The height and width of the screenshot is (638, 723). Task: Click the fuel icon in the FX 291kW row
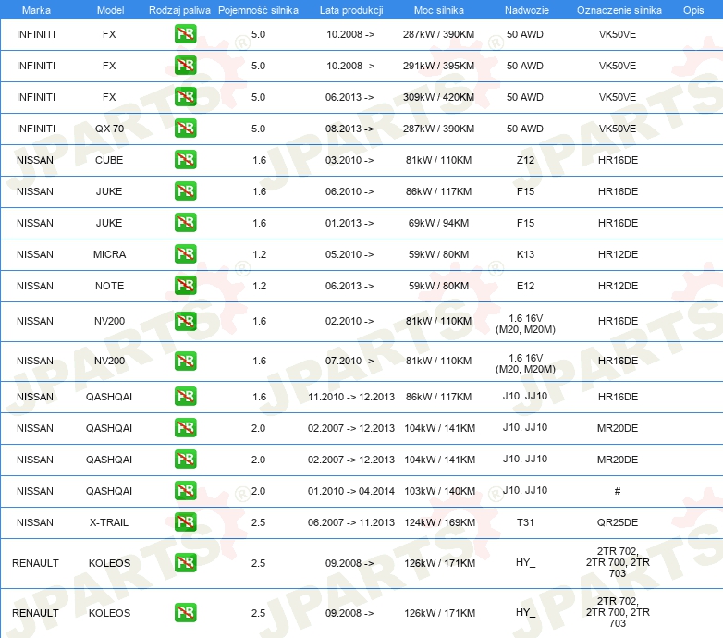(185, 66)
